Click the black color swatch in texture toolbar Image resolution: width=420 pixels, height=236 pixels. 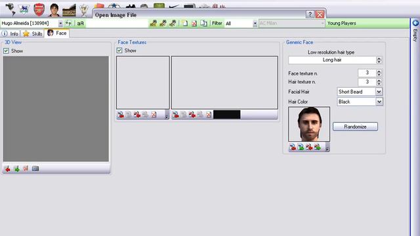226,115
